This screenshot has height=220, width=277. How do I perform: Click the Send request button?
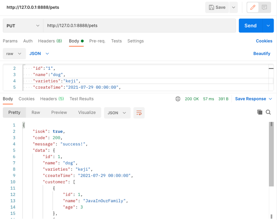click(250, 26)
